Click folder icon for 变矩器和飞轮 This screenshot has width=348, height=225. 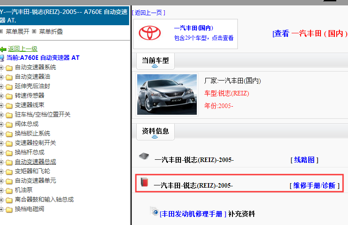(9, 172)
